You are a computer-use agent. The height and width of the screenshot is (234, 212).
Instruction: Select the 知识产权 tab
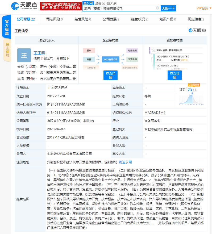click(168, 19)
